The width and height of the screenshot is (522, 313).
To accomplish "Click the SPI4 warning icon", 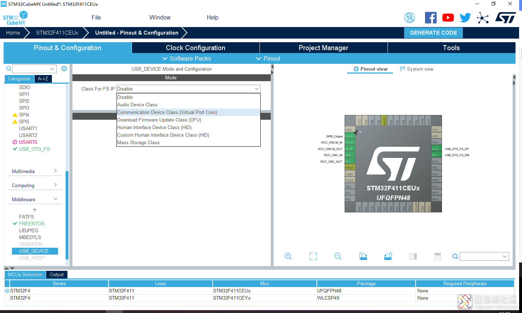I will tap(15, 115).
